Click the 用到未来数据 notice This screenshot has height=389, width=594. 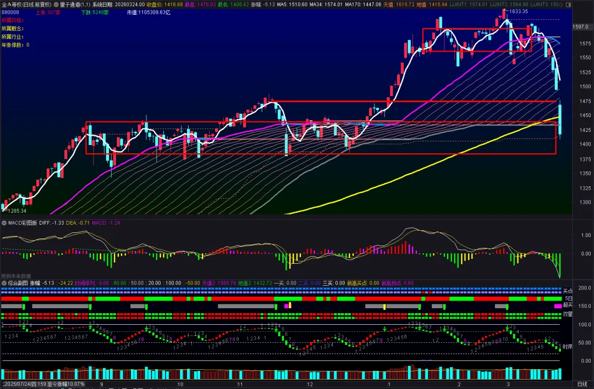16,276
